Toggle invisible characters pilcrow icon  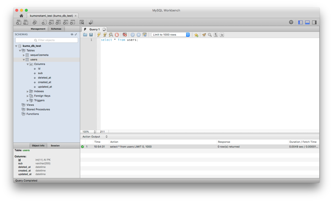pos(216,34)
